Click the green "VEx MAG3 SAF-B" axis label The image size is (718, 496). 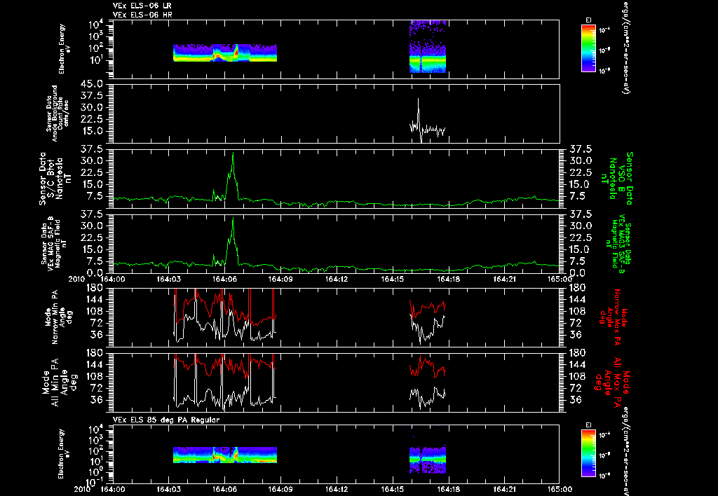[x=618, y=243]
